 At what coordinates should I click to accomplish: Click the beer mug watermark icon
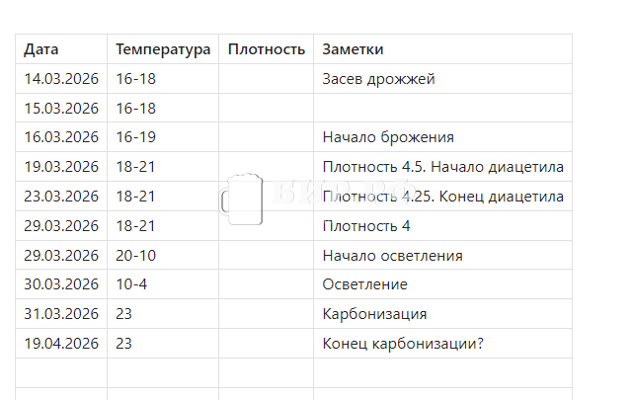242,199
